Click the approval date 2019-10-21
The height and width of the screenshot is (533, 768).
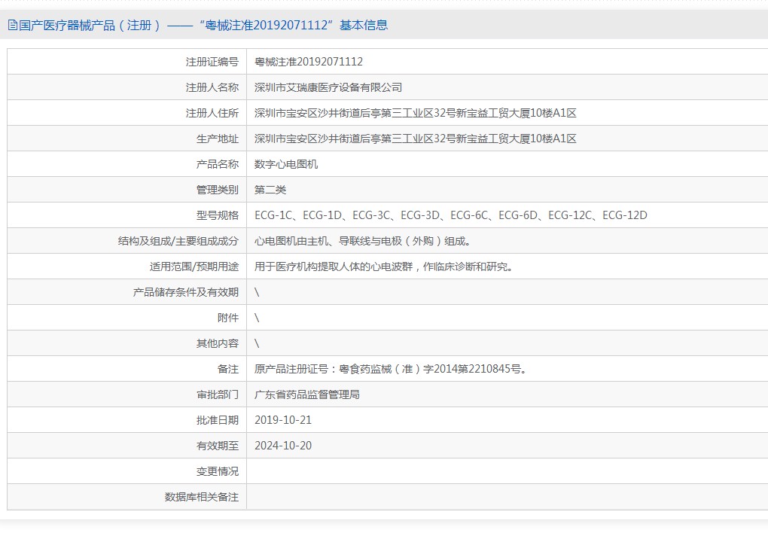(x=283, y=420)
